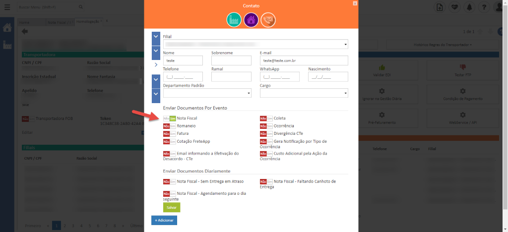This screenshot has width=508, height=232.
Task: Click the home icon in left sidebar
Action: point(7,28)
